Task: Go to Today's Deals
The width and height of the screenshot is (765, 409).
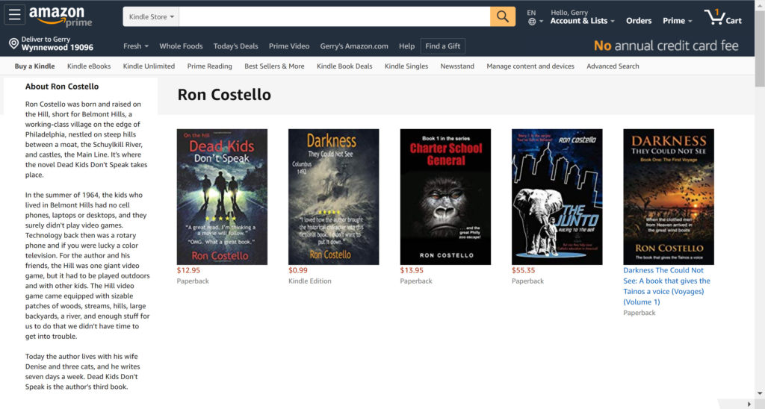Action: coord(235,46)
